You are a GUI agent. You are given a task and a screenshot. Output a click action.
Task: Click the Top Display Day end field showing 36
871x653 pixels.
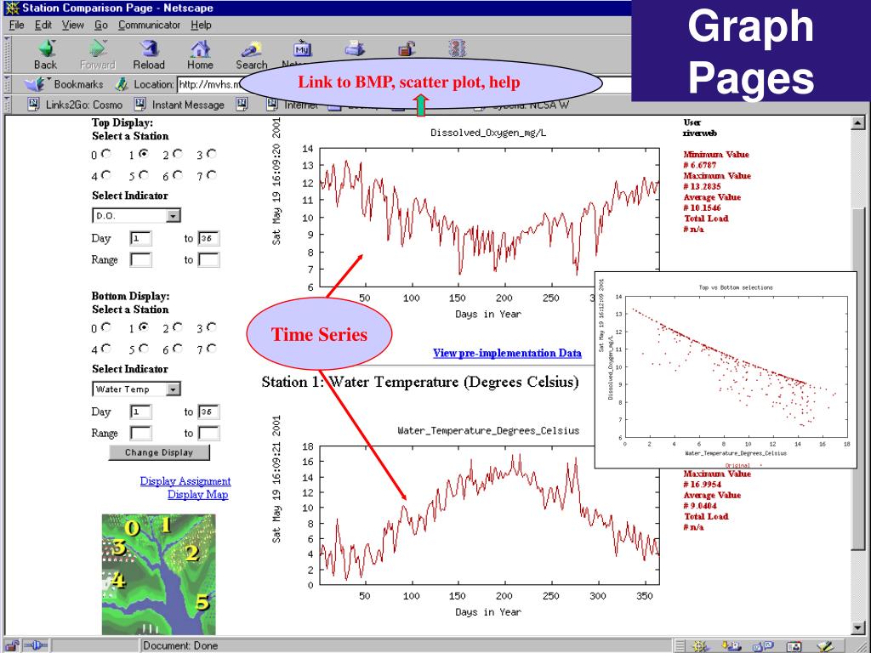click(209, 239)
